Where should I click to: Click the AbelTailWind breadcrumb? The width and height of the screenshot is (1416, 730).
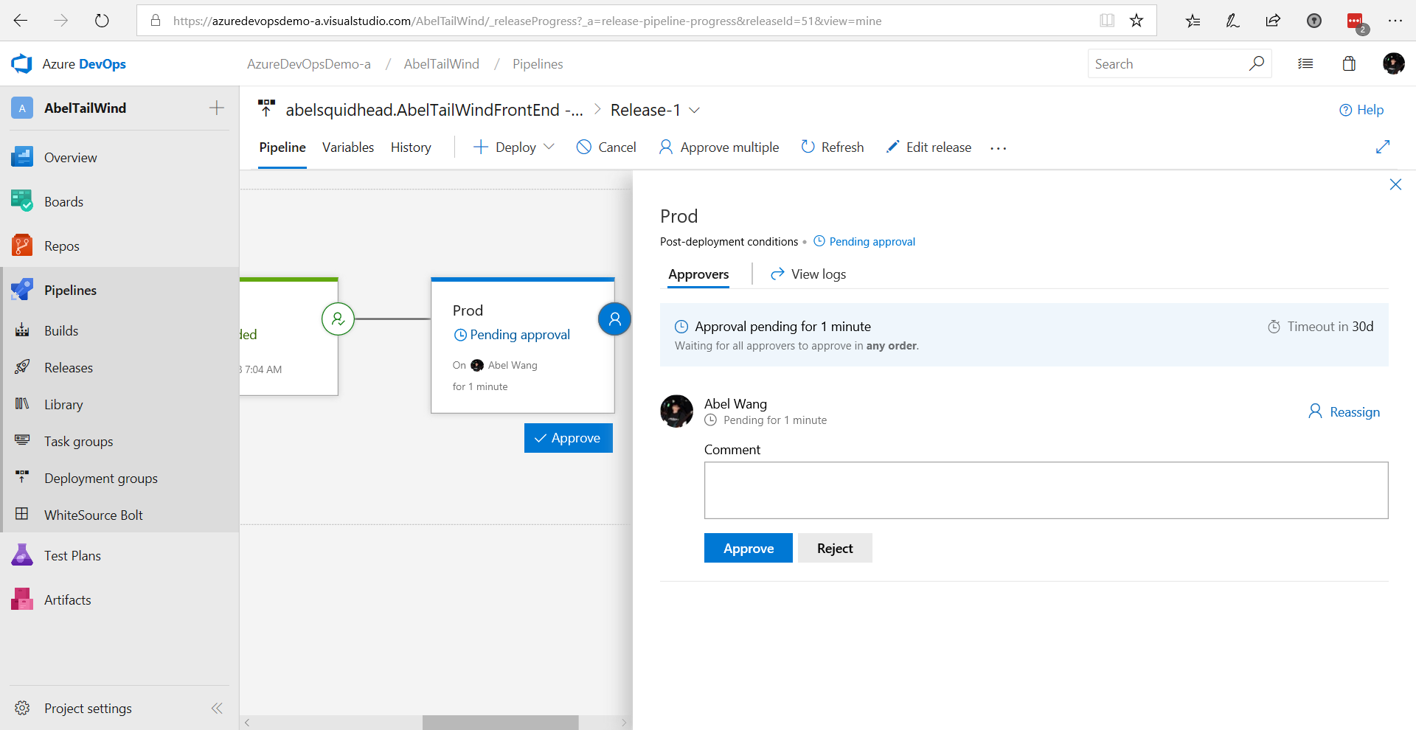(441, 64)
